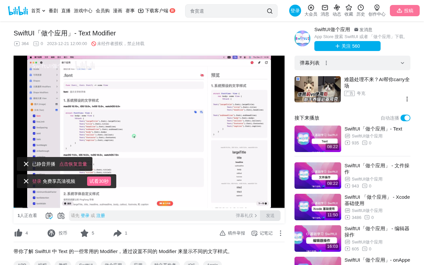The image size is (424, 265).
Task: Click the uploader avatar SwiftUI做个应用
Action: [x=302, y=38]
